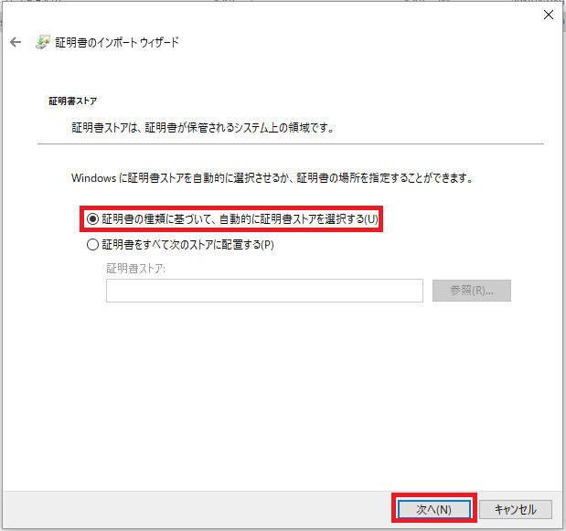The image size is (566, 531).
Task: Close the certificate import wizard window
Action: tap(549, 15)
